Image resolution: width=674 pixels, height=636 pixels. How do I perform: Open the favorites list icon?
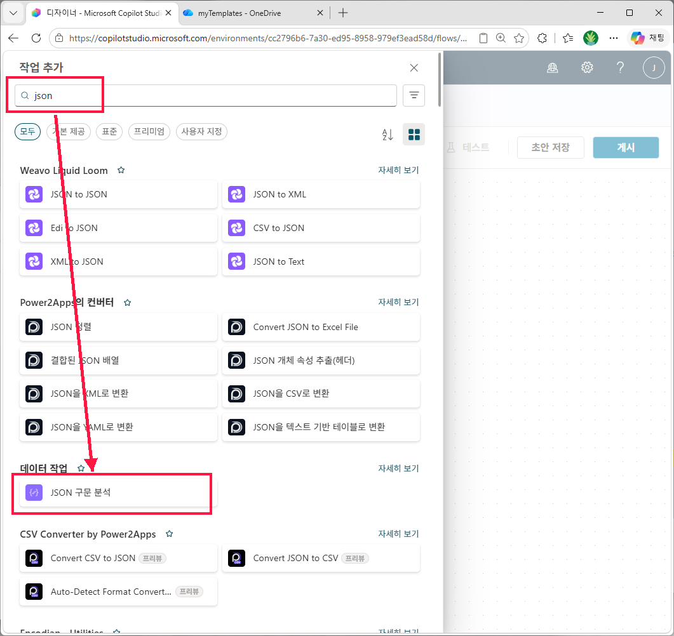[568, 38]
